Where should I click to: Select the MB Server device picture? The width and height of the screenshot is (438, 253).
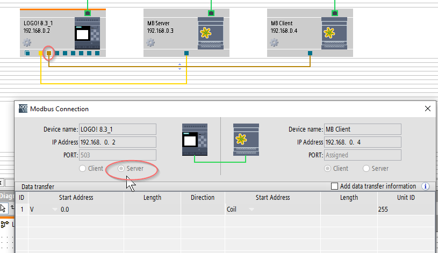point(211,33)
